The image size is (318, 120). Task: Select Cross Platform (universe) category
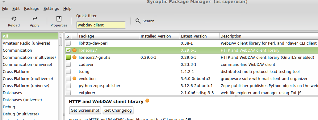coord(30,86)
